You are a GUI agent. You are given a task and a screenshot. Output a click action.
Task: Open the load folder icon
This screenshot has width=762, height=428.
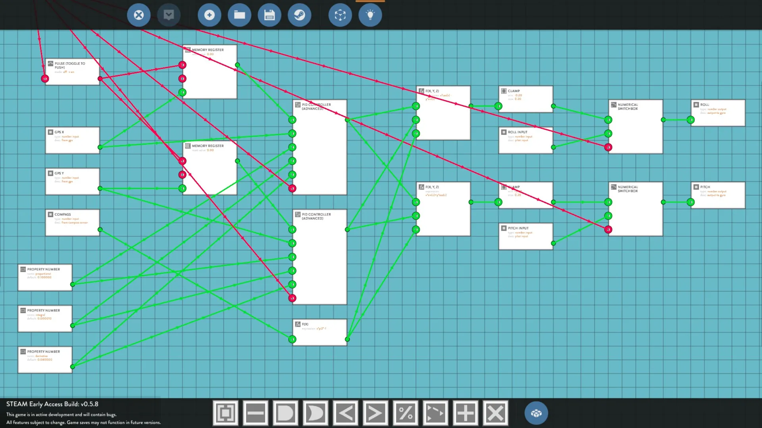click(239, 15)
